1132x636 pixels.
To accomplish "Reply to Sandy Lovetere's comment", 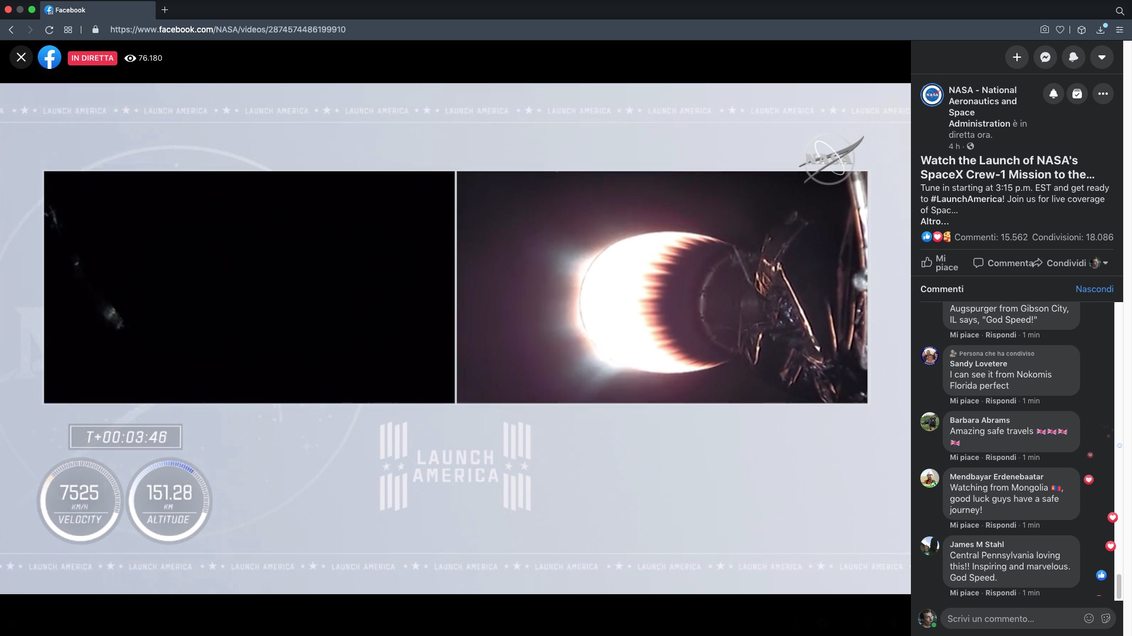I will point(1001,401).
